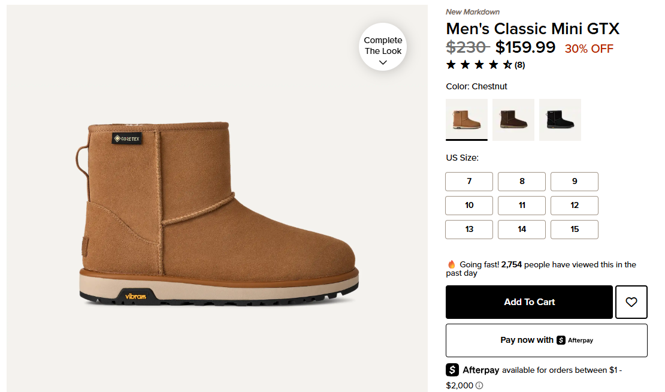Select US size 10

469,206
